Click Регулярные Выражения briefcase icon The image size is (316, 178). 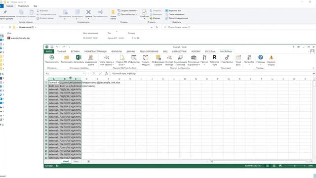(x=194, y=57)
